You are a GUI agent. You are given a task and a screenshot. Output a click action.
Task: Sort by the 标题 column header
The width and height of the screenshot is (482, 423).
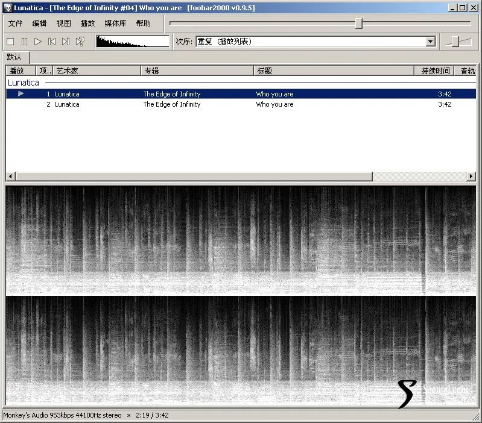[334, 71]
